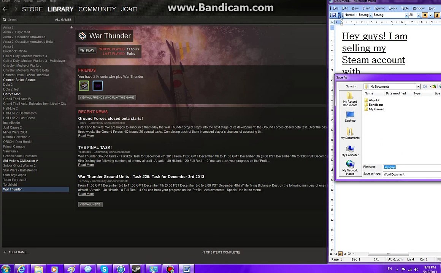The image size is (441, 273).
Task: Open the font size dropdown showing 26
Action: 418,15
